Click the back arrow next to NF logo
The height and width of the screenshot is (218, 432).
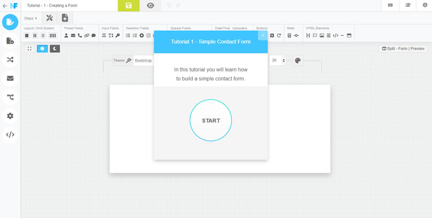[5, 6]
